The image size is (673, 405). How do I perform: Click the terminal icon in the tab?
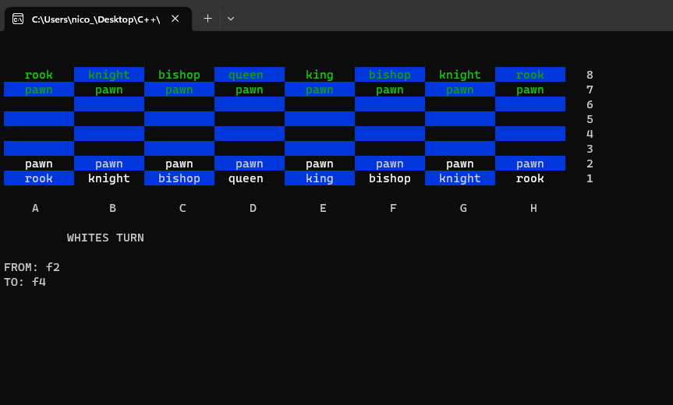click(x=18, y=19)
